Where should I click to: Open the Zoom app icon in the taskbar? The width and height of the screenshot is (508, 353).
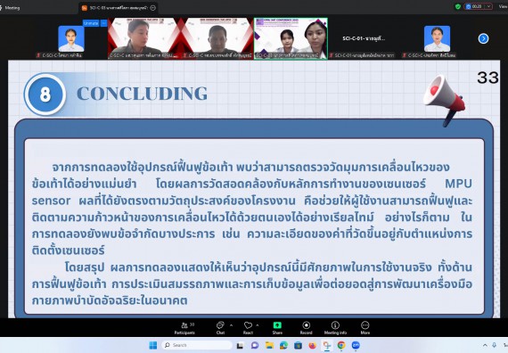[356, 346]
